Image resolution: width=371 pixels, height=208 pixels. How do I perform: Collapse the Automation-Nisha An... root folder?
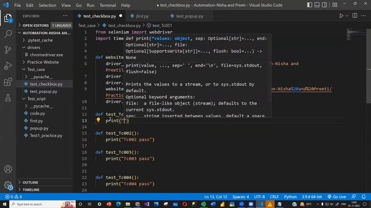[45, 33]
